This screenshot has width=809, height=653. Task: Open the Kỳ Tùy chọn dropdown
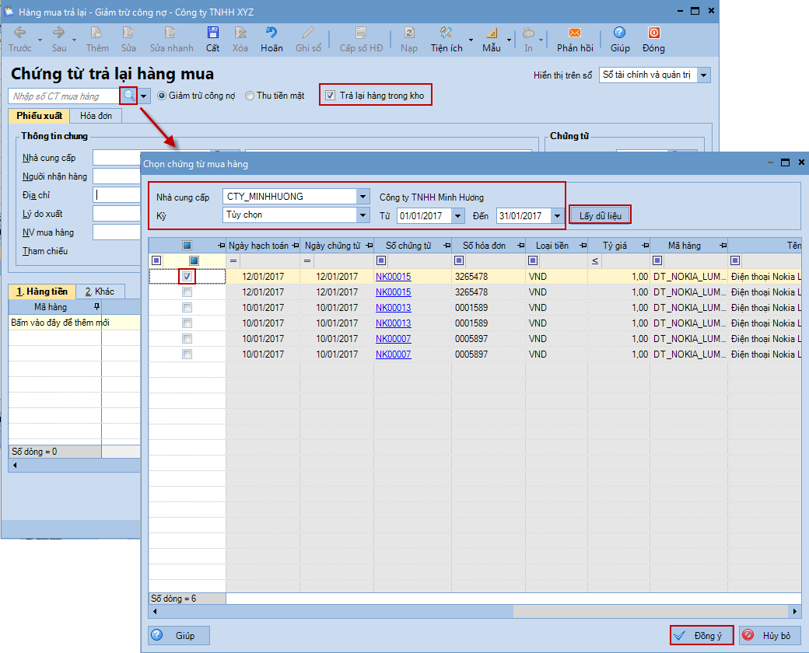(363, 215)
